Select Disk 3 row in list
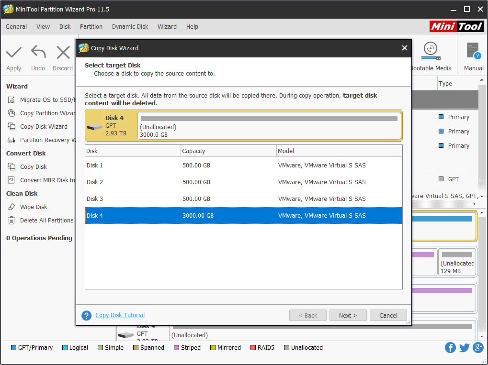The height and width of the screenshot is (365, 488). click(x=244, y=199)
